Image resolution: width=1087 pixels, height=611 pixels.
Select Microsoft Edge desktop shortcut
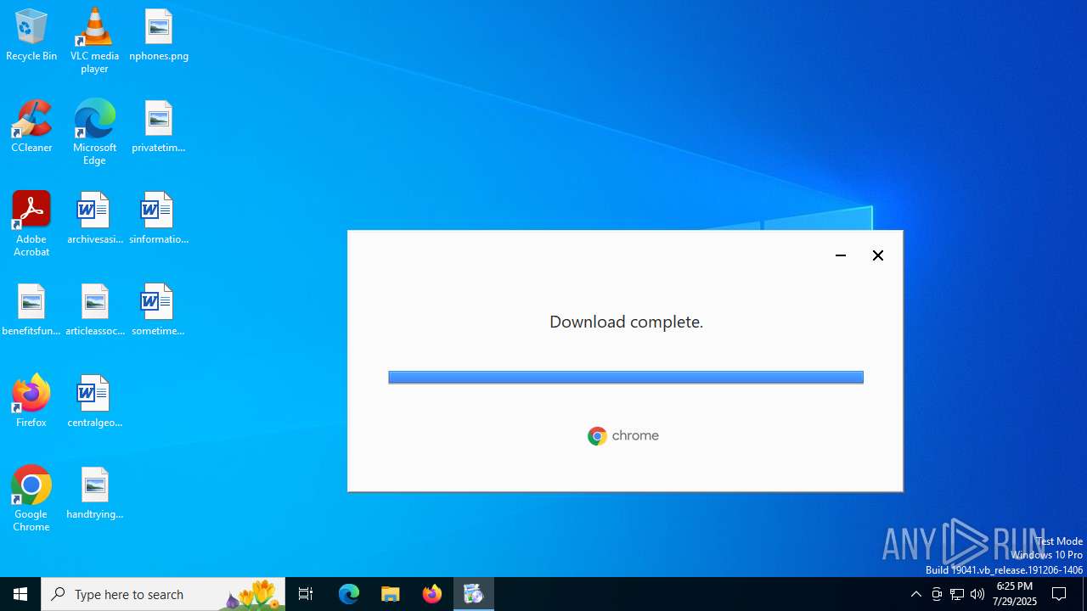94,132
